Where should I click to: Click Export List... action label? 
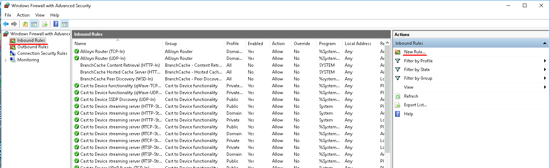pos(415,105)
